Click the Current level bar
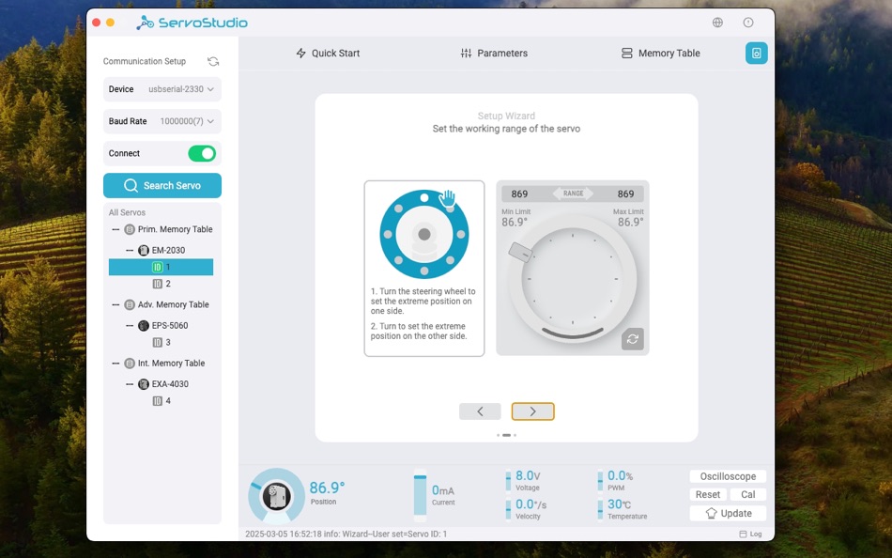Image resolution: width=892 pixels, height=558 pixels. point(420,495)
